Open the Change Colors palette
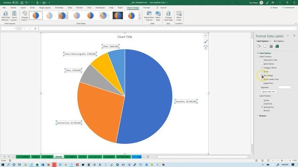298x167 pixels. 25,16
